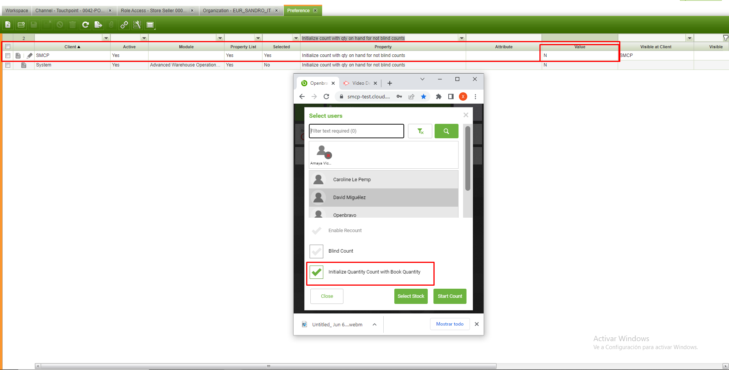Viewport: 729px width, 370px height.
Task: Open a new browser tab
Action: point(390,83)
